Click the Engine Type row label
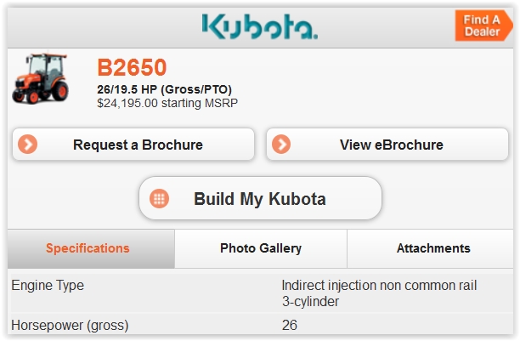This screenshot has width=520, height=341. (48, 286)
